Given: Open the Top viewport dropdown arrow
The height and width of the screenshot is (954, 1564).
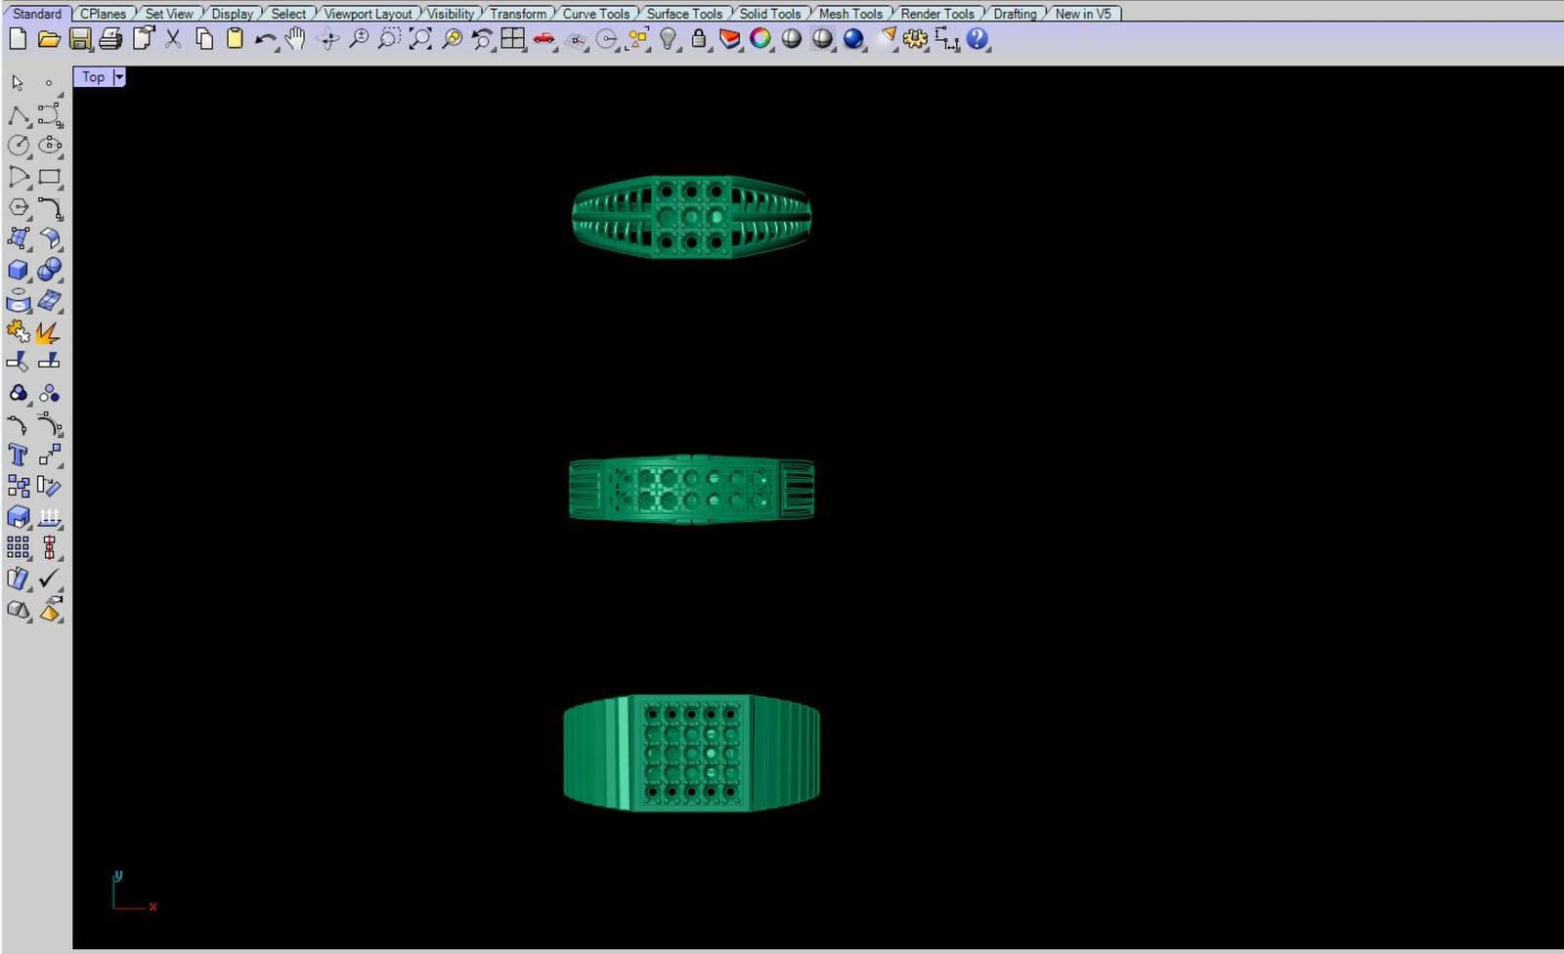Looking at the screenshot, I should [119, 77].
